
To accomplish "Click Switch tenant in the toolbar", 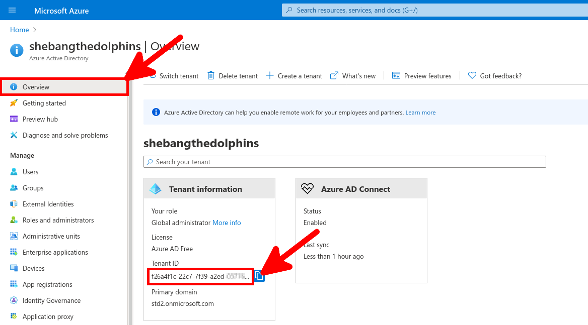I will coord(179,75).
